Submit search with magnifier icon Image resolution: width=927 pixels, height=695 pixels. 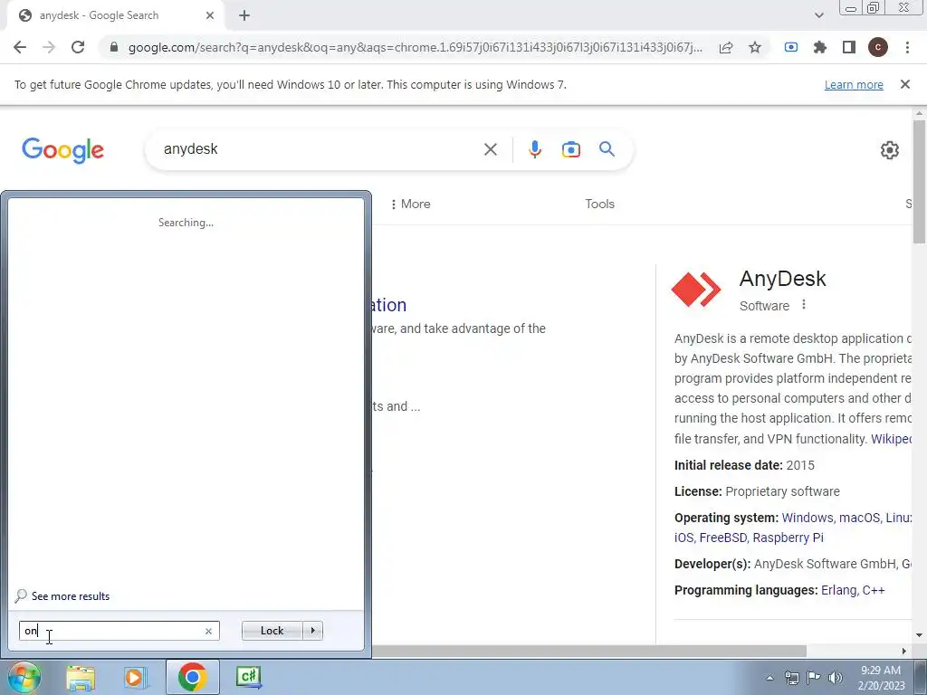pos(607,149)
